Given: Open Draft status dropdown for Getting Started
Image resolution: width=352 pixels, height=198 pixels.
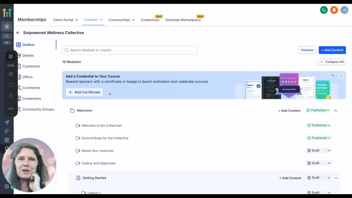Looking at the screenshot, I should (x=319, y=178).
